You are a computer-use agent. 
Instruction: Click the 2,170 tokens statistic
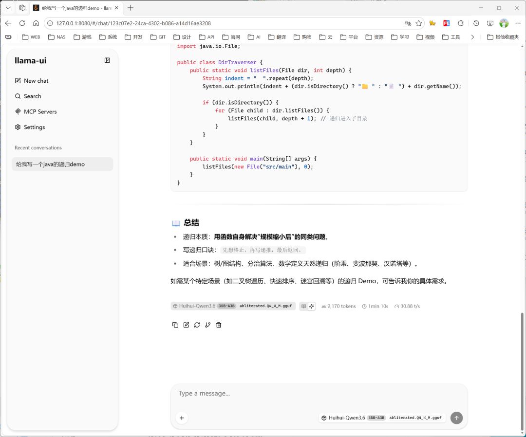tap(338, 306)
